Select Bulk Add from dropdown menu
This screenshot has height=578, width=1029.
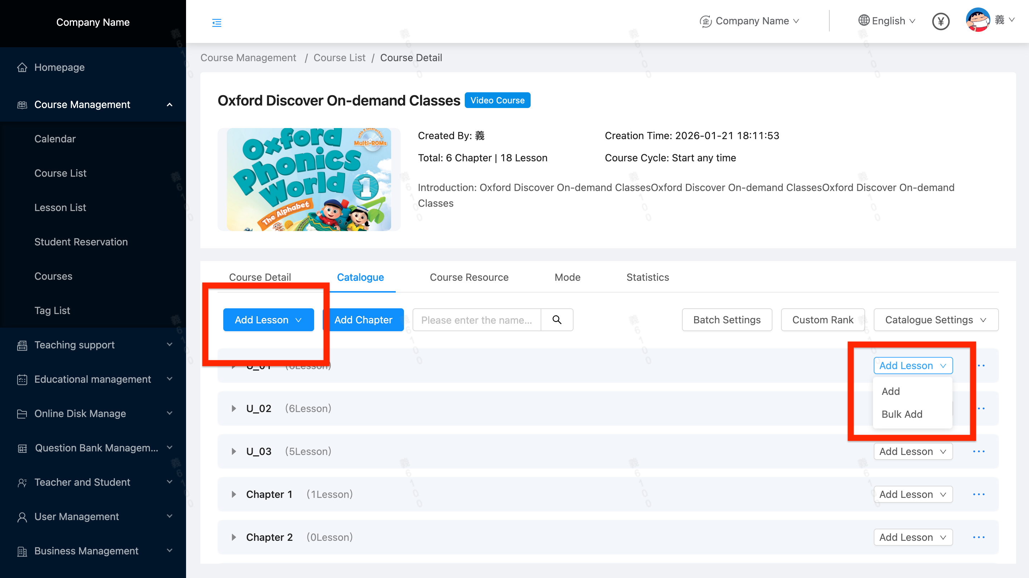point(902,414)
